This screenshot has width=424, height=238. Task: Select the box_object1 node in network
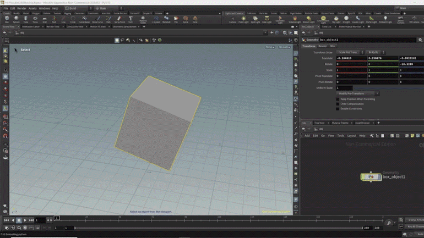pos(371,176)
